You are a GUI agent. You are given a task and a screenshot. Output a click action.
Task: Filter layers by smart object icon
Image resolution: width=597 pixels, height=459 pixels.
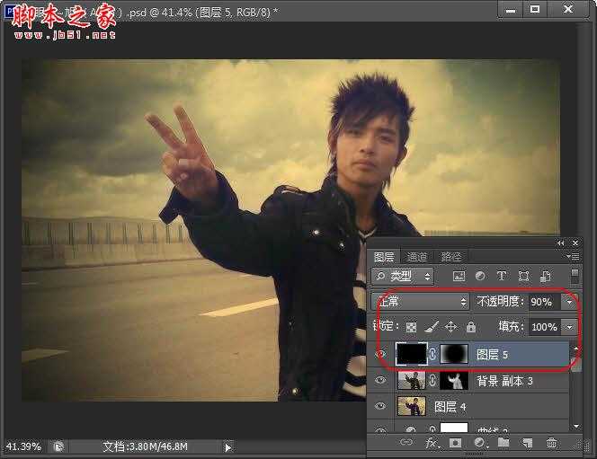click(545, 276)
